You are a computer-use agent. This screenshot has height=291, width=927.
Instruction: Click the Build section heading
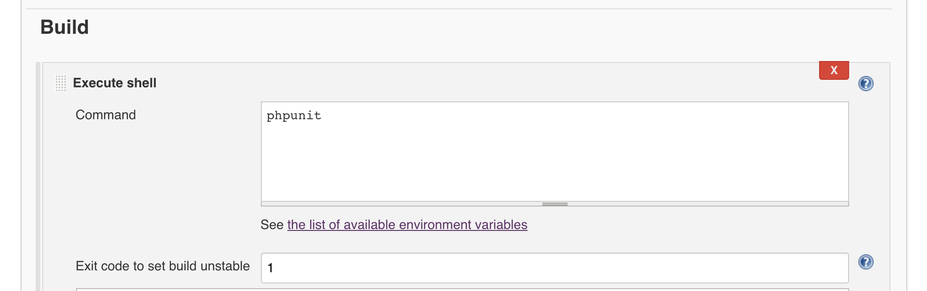[65, 27]
